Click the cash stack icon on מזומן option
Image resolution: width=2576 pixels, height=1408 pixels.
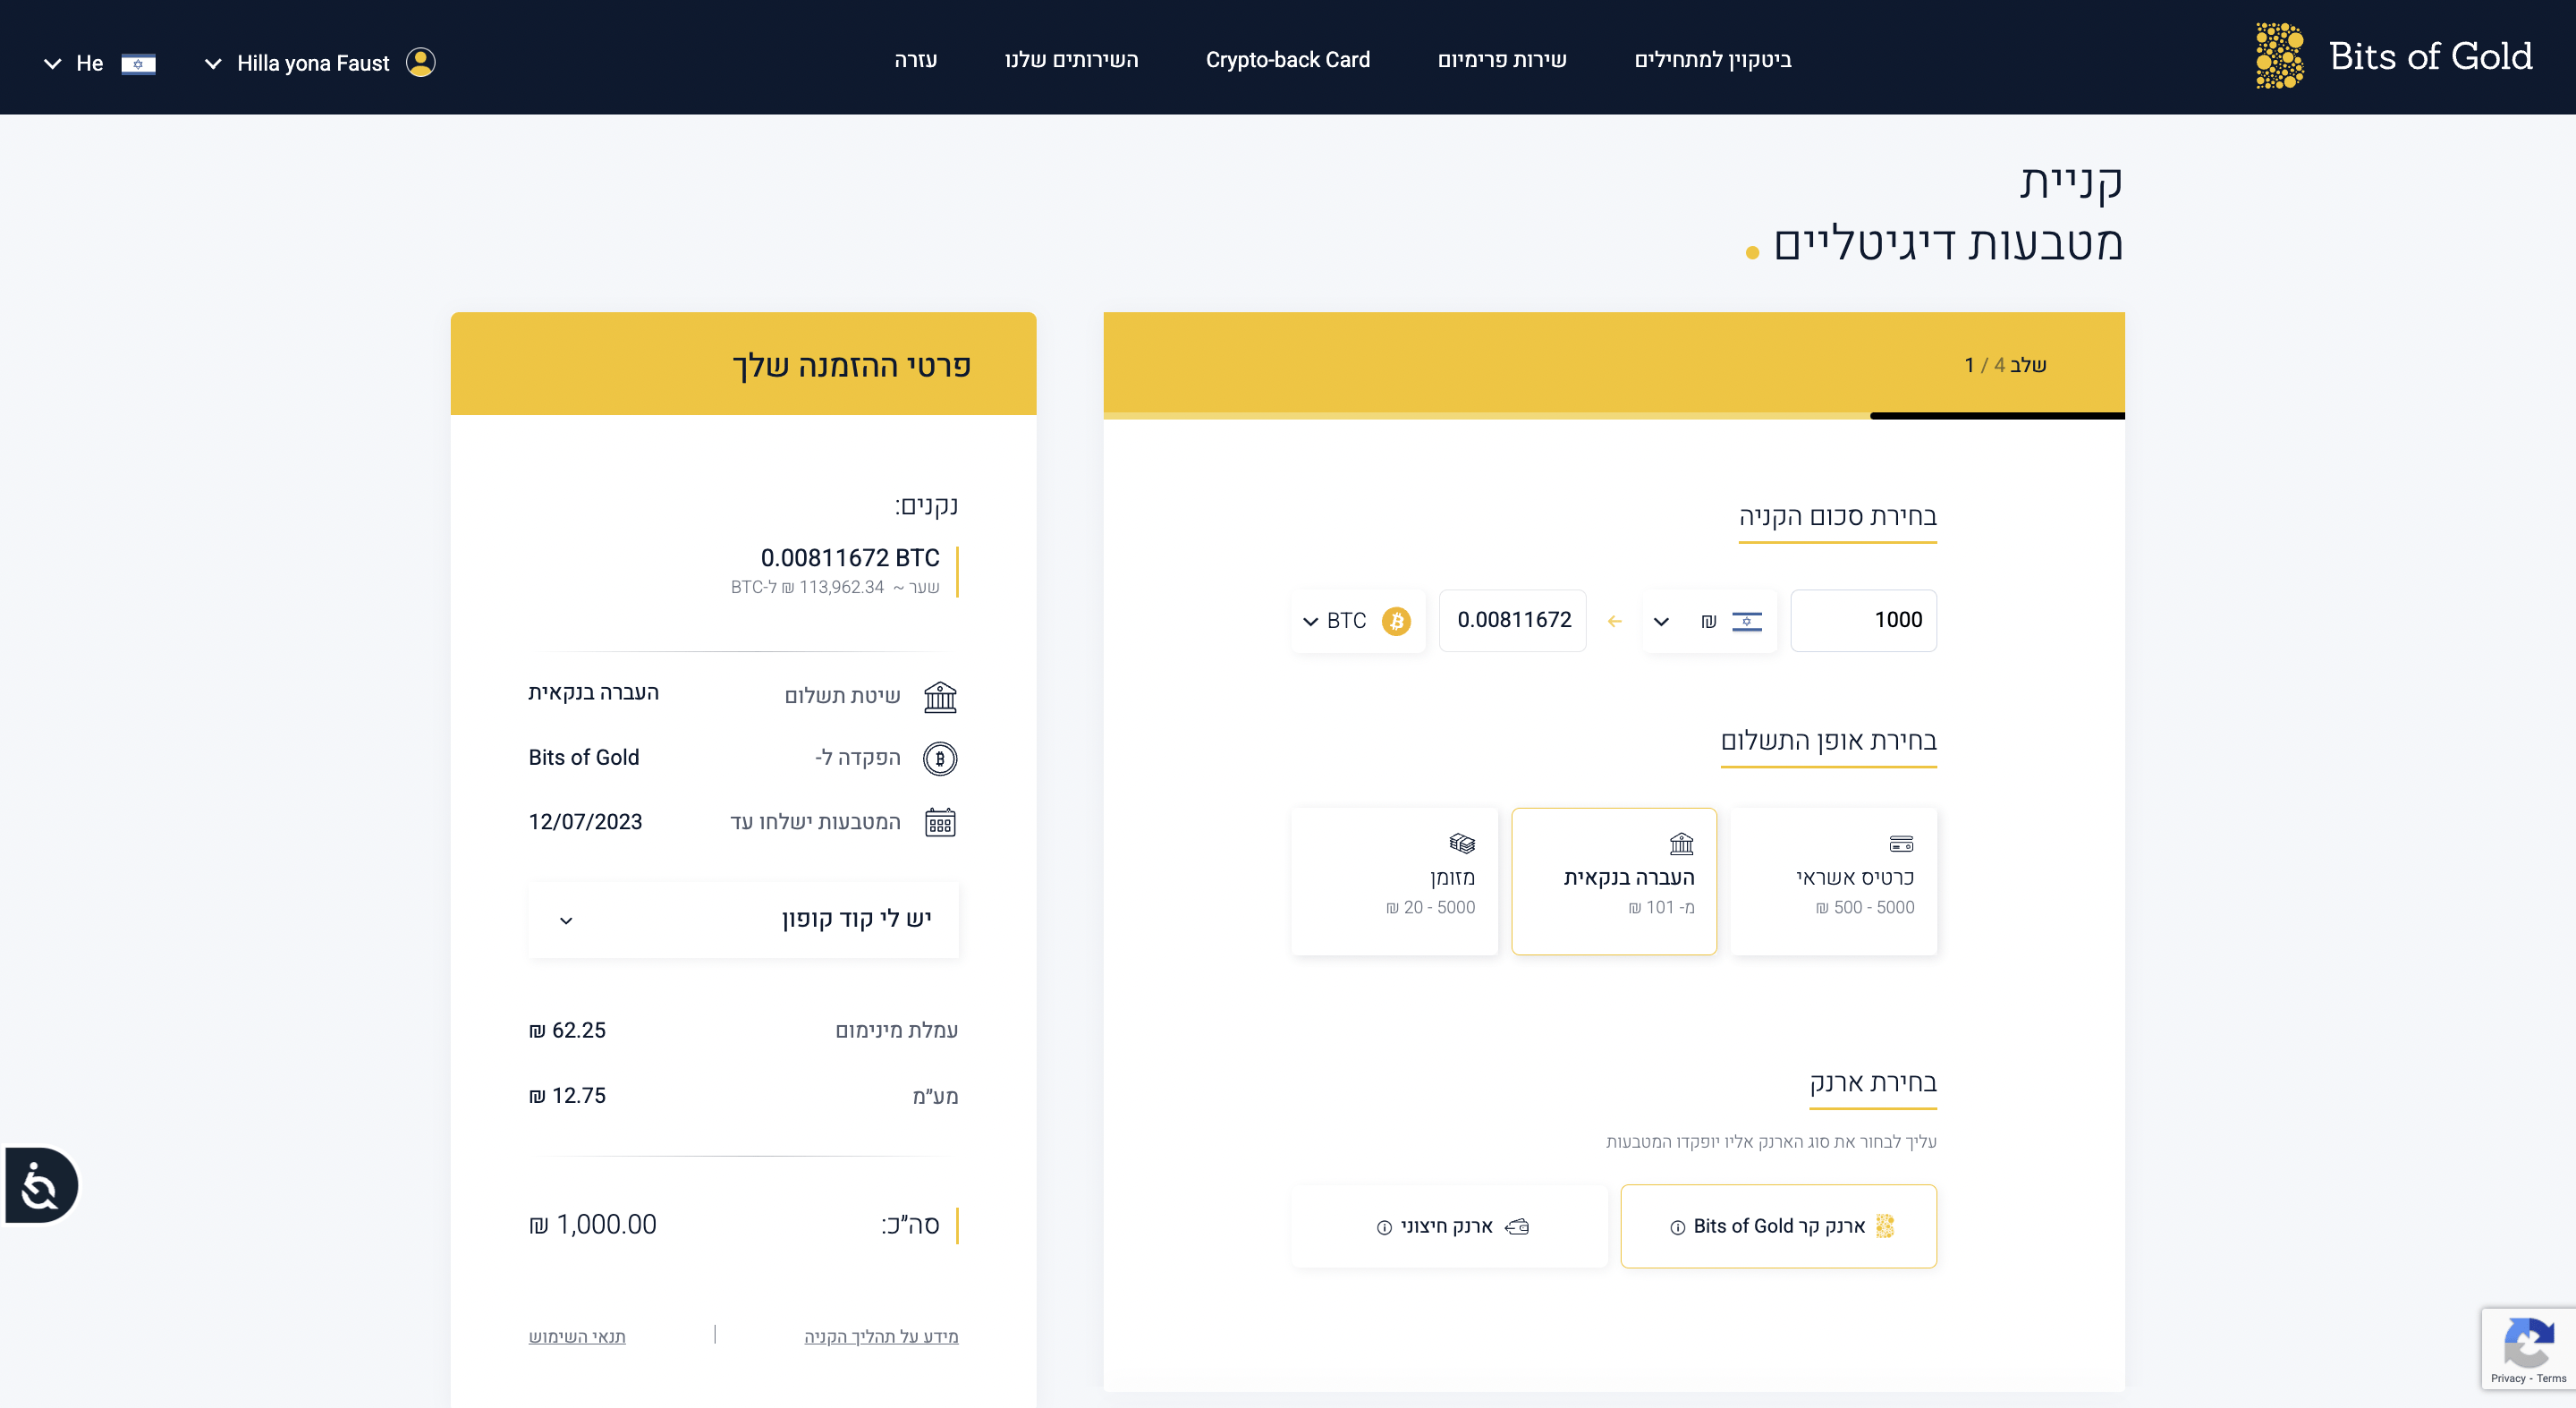[x=1461, y=842]
